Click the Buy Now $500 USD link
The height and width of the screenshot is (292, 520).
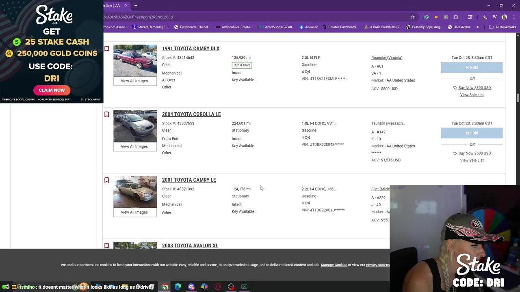pyautogui.click(x=472, y=153)
